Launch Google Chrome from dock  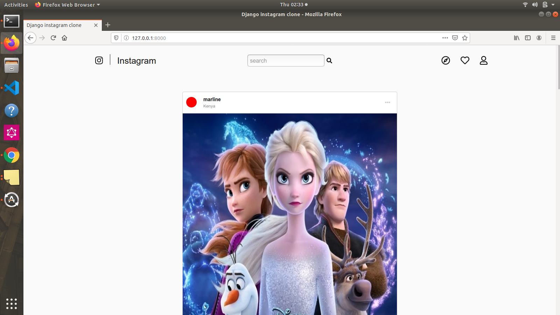coord(12,155)
